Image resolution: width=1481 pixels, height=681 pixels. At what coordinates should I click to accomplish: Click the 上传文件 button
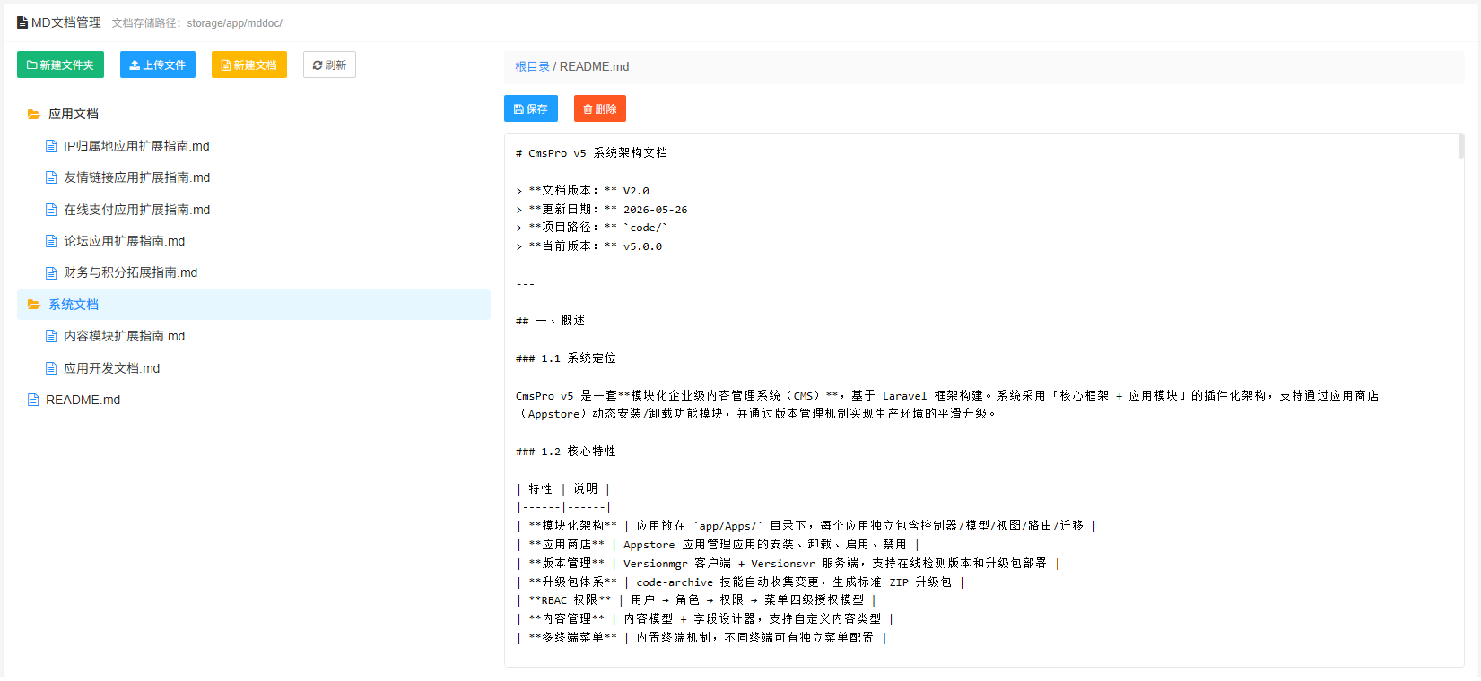coord(158,65)
